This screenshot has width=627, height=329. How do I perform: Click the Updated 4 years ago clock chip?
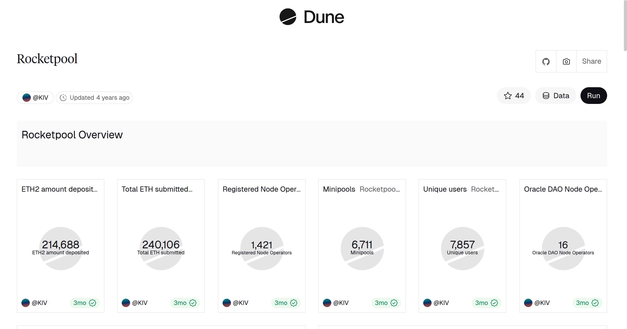coord(94,98)
